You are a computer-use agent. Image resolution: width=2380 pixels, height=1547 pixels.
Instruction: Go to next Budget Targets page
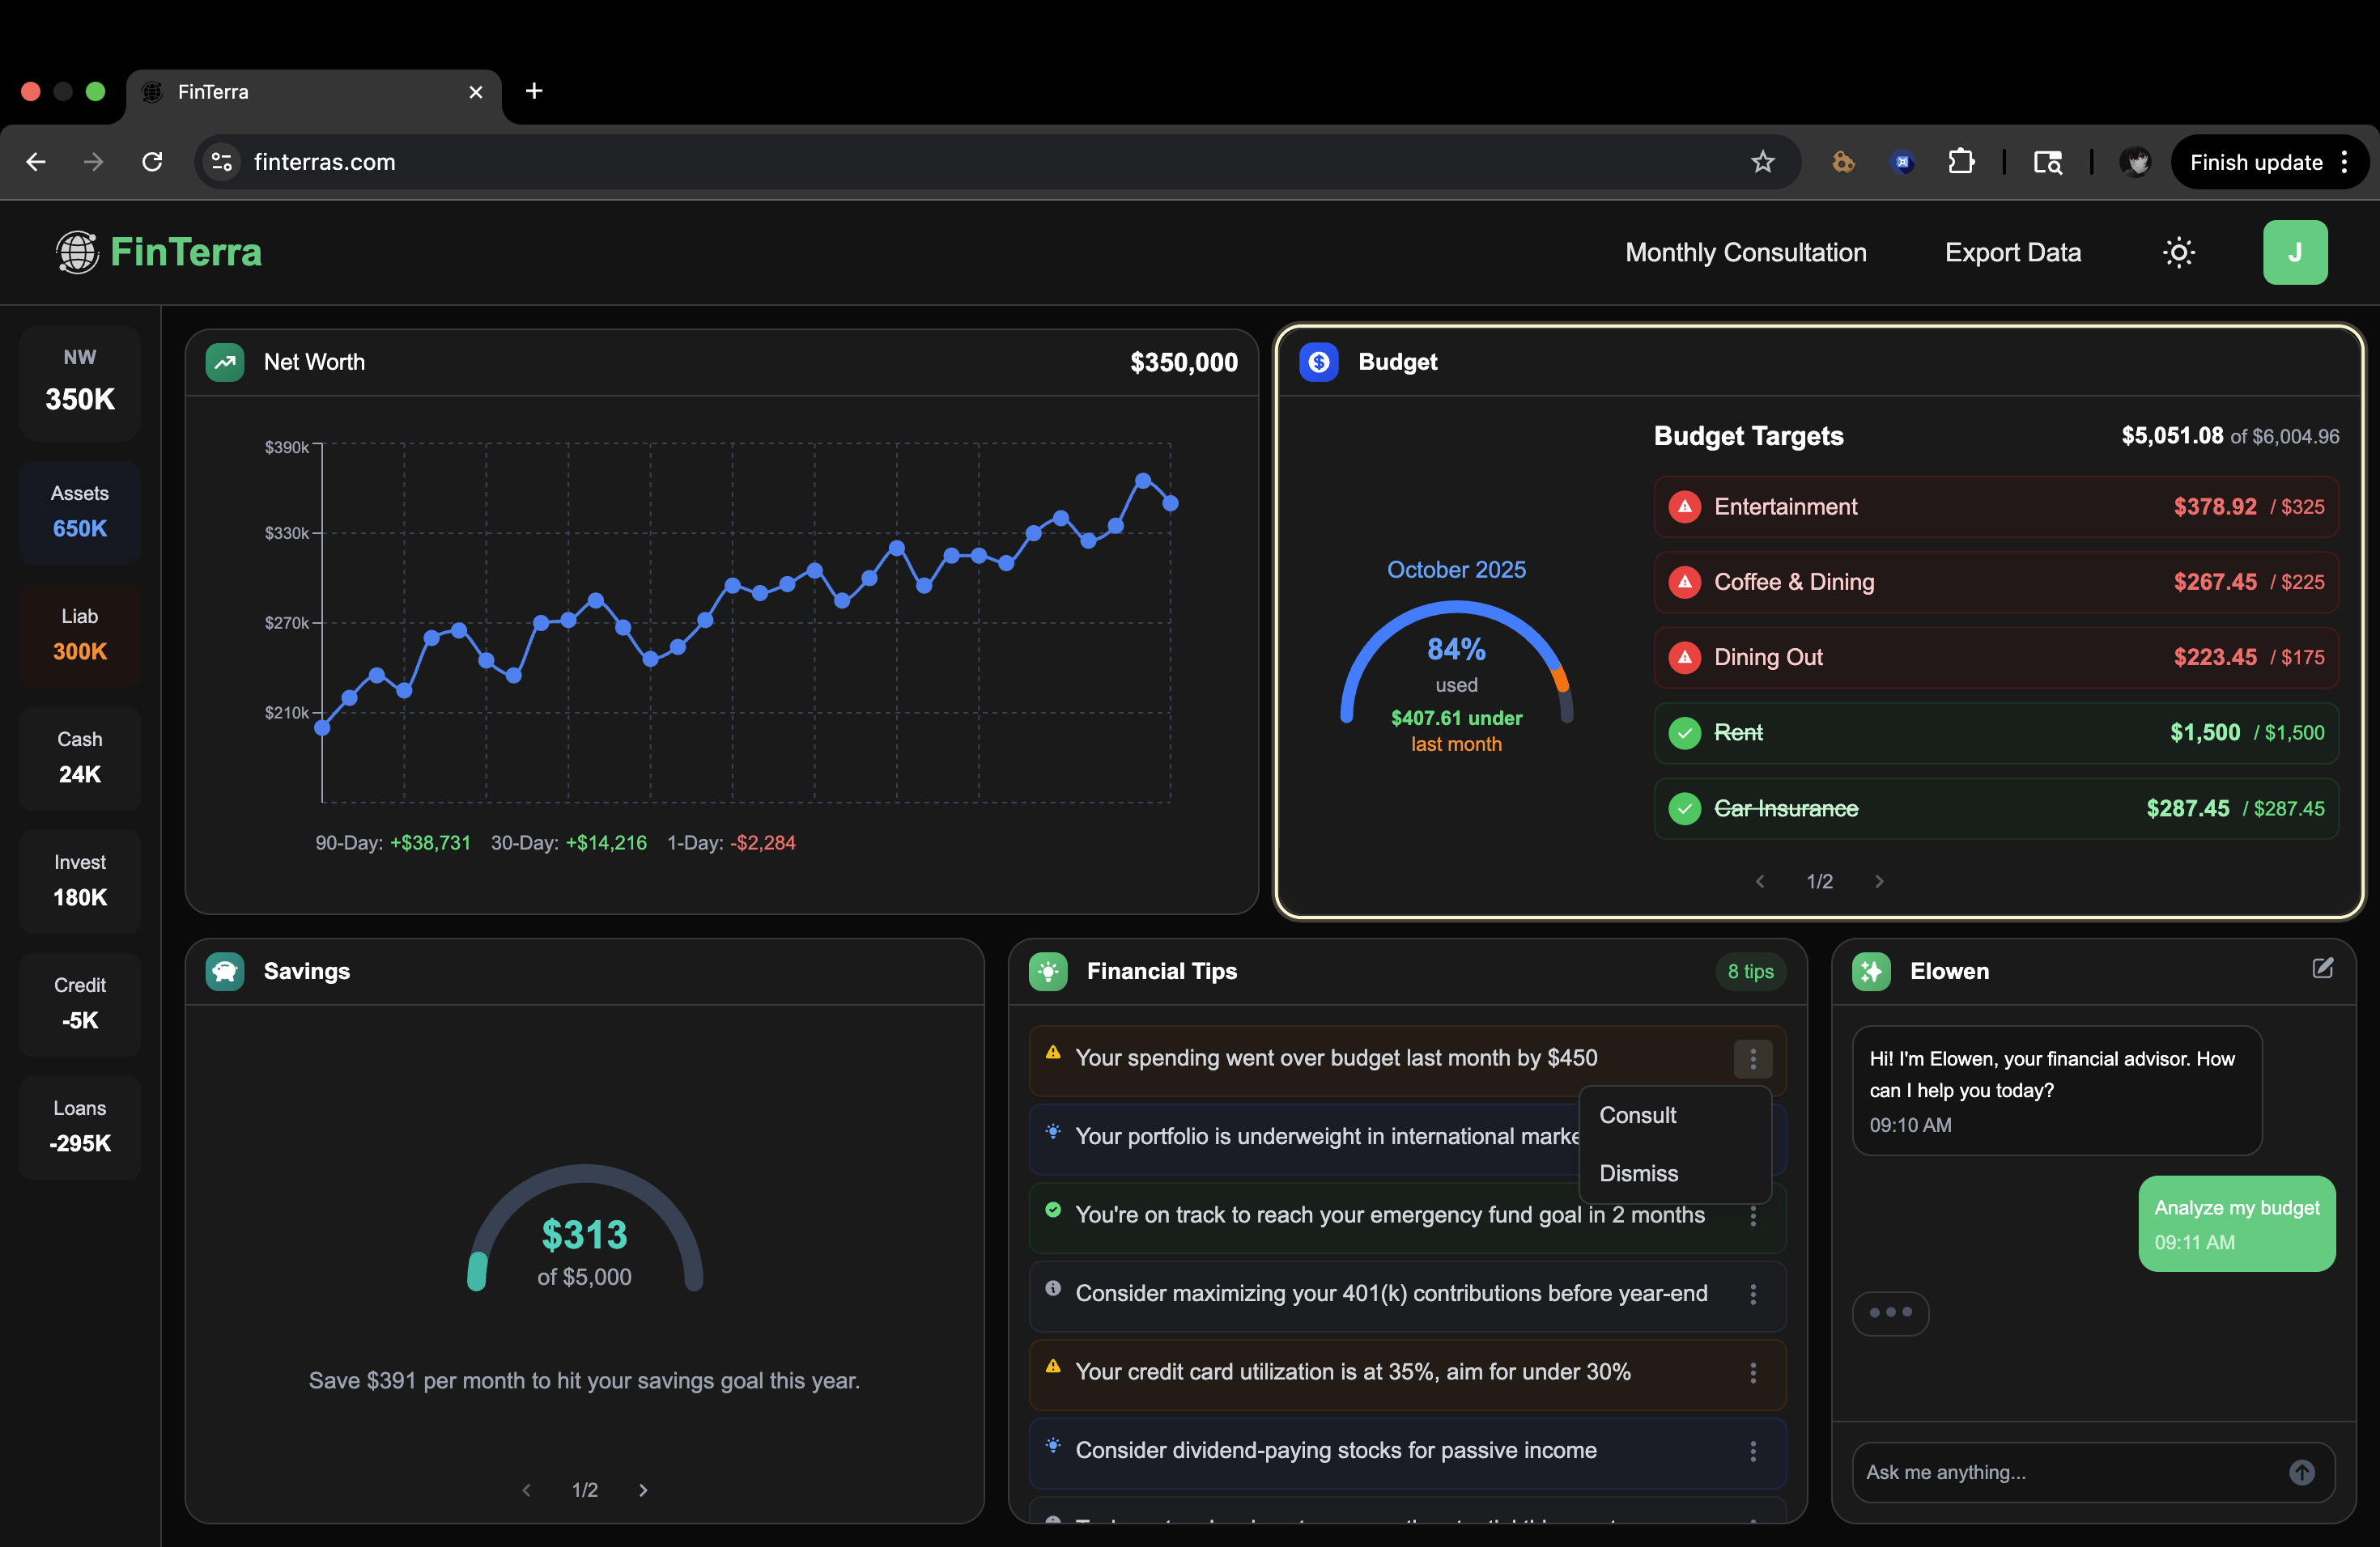(1878, 881)
